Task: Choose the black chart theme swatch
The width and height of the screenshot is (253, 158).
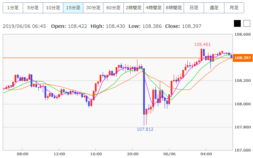Action: 237,23
